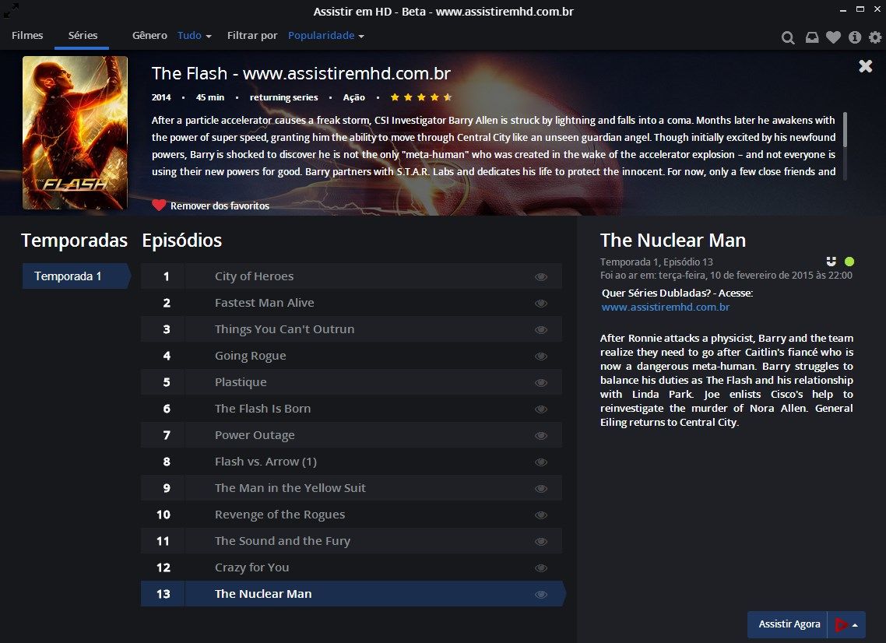Toggle watched eye for Flash vs. Arrow (1)
This screenshot has height=643, width=886.
coord(541,462)
